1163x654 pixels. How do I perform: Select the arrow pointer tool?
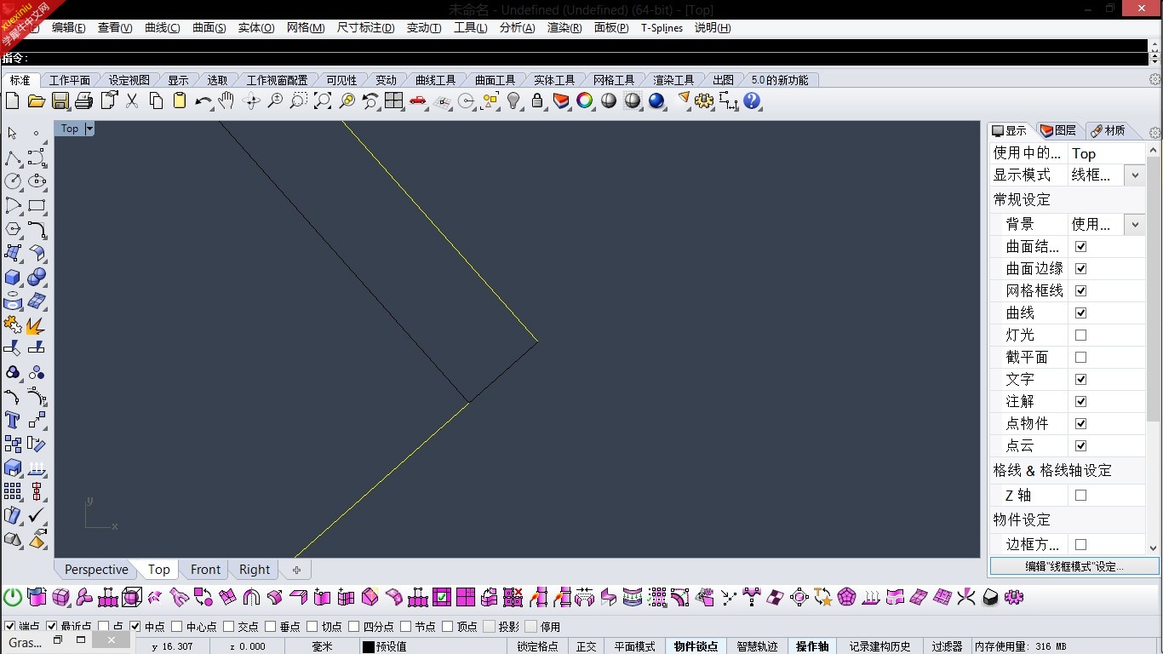coord(13,134)
